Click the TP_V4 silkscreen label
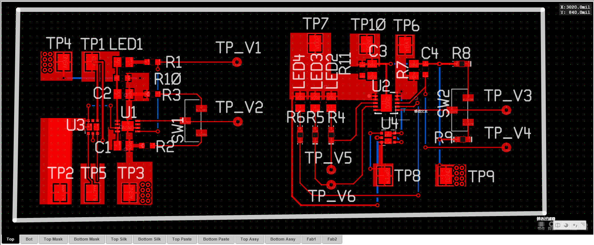The image size is (594, 245). tap(508, 133)
